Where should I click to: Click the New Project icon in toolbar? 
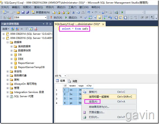(5, 12)
